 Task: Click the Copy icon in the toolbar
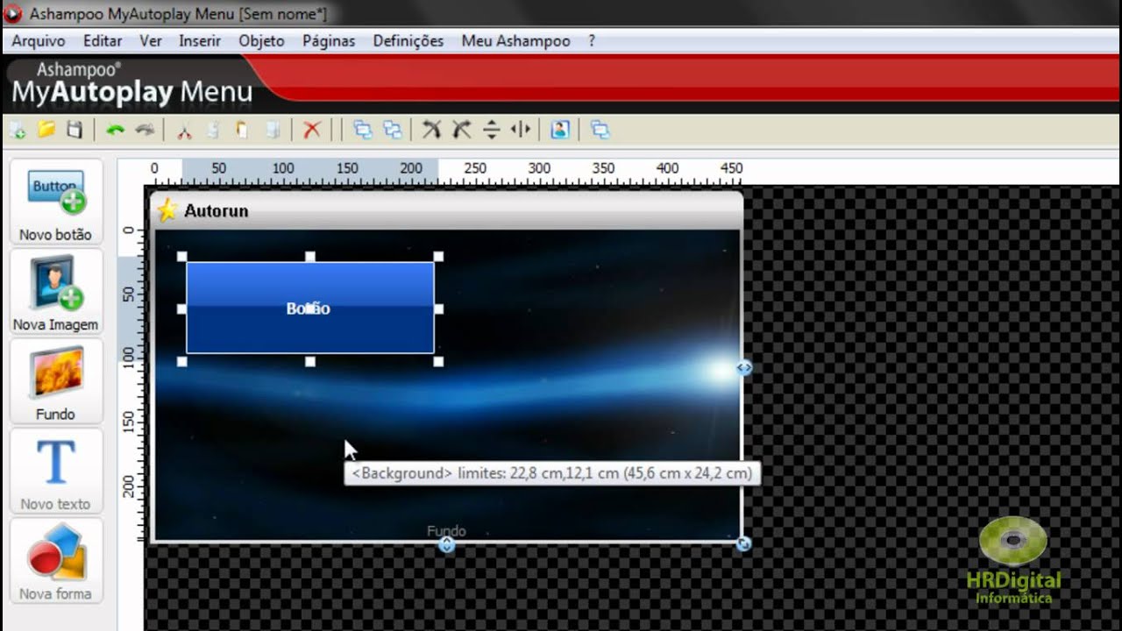[x=213, y=131]
